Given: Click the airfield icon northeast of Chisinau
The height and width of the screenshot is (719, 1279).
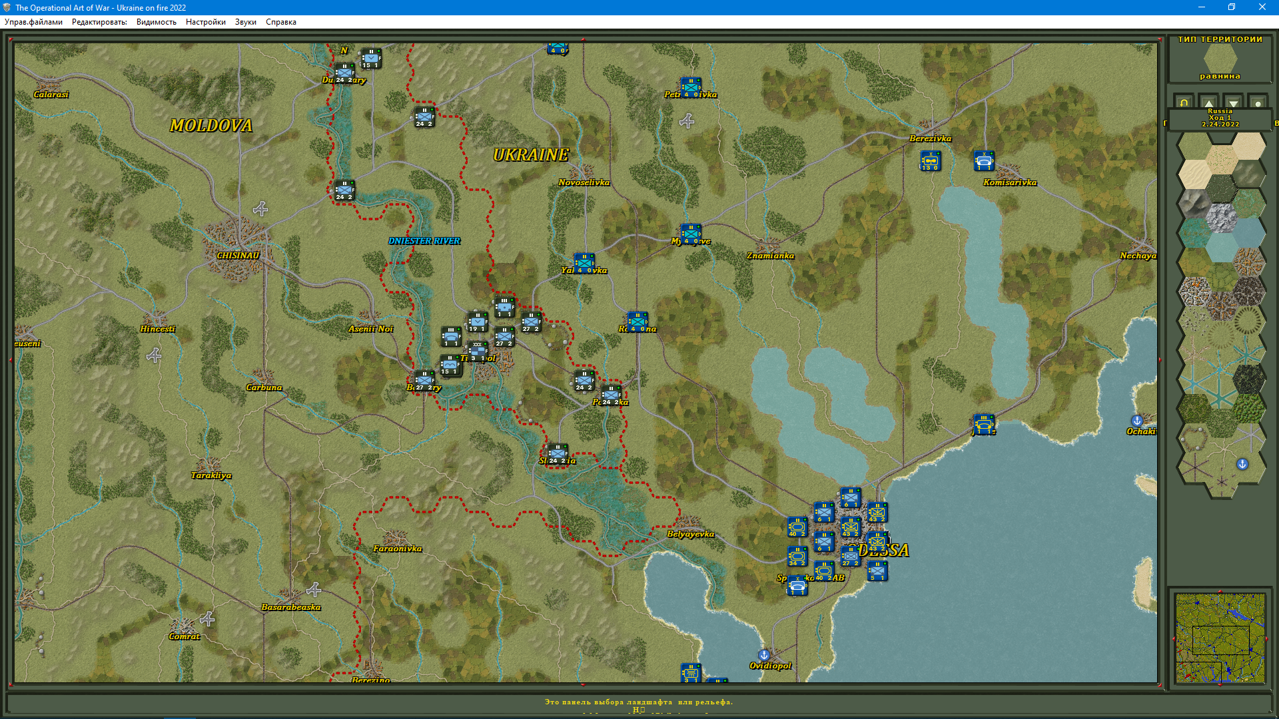Looking at the screenshot, I should tap(260, 209).
